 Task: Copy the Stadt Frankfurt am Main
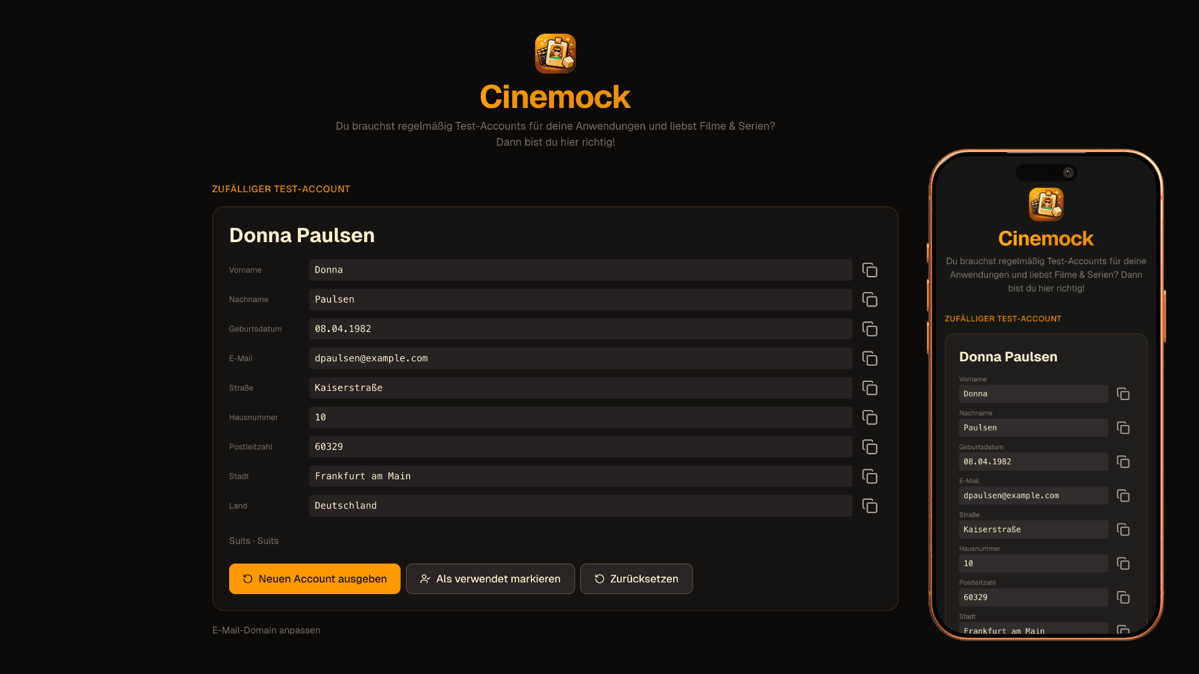[x=870, y=476]
